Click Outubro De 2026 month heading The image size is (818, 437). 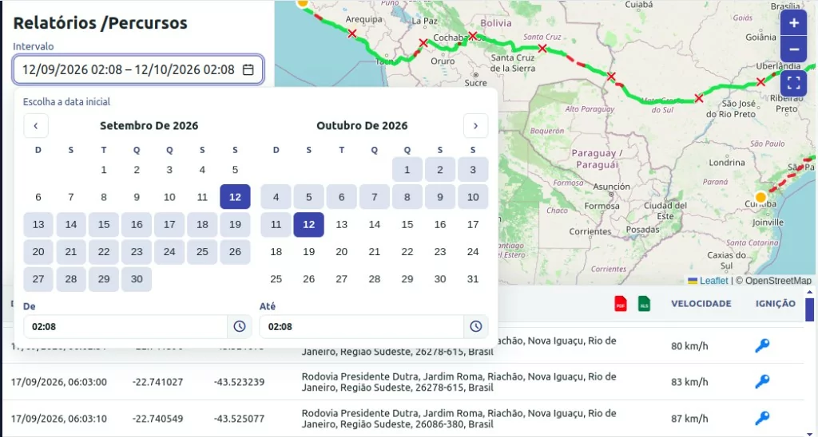[x=362, y=125]
